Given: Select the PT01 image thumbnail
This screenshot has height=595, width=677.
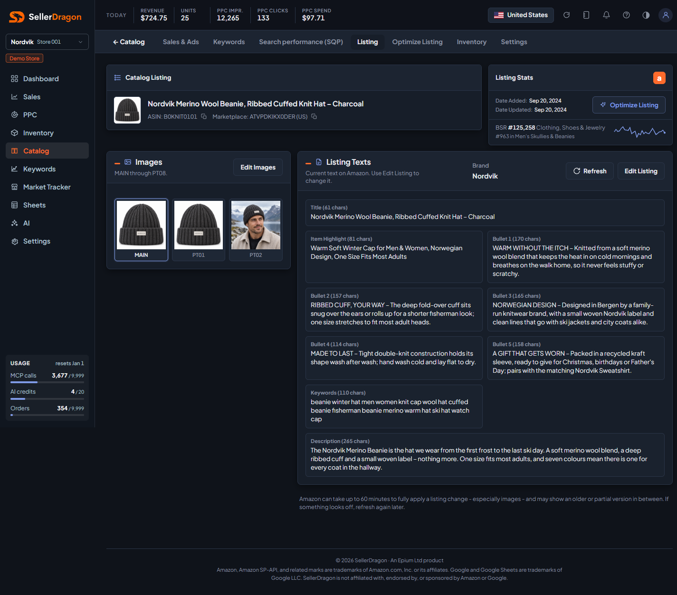Looking at the screenshot, I should 199,230.
